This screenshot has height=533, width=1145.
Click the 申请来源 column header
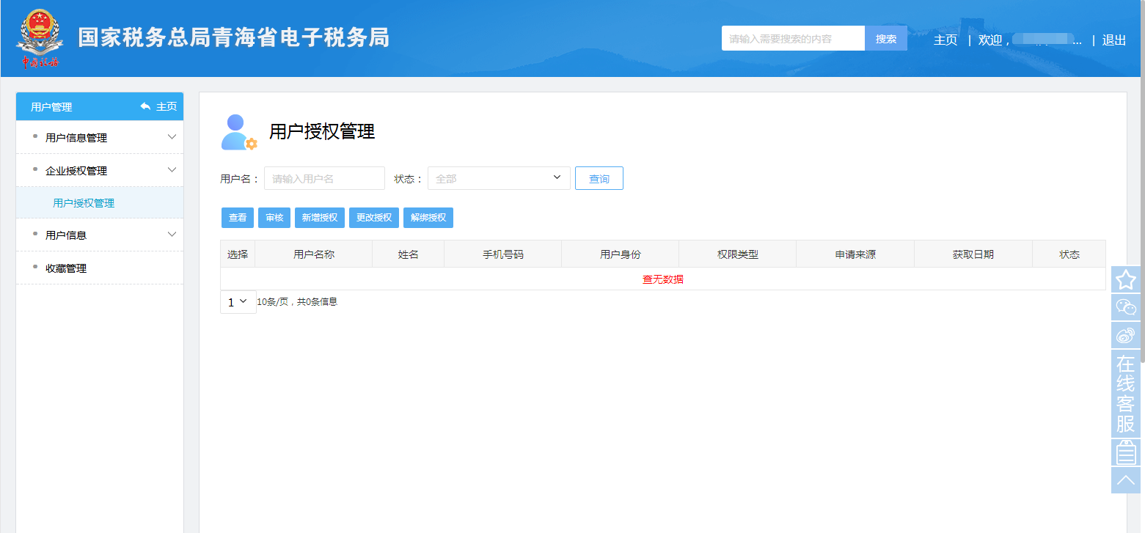(x=855, y=254)
